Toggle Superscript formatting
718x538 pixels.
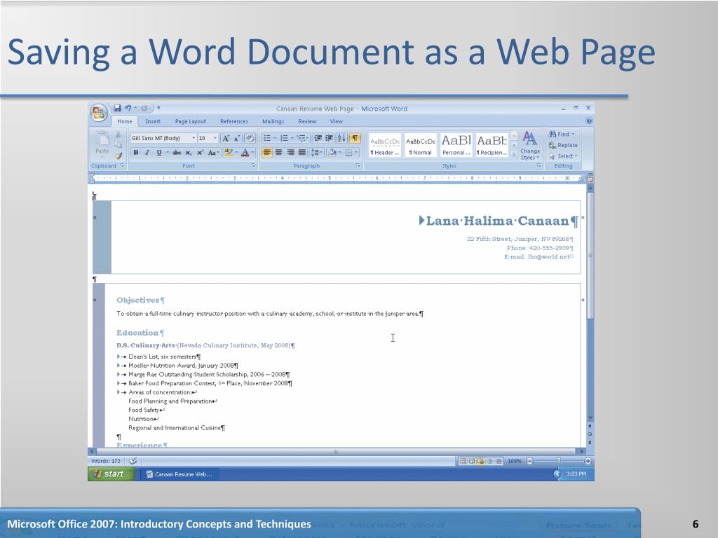pyautogui.click(x=200, y=152)
